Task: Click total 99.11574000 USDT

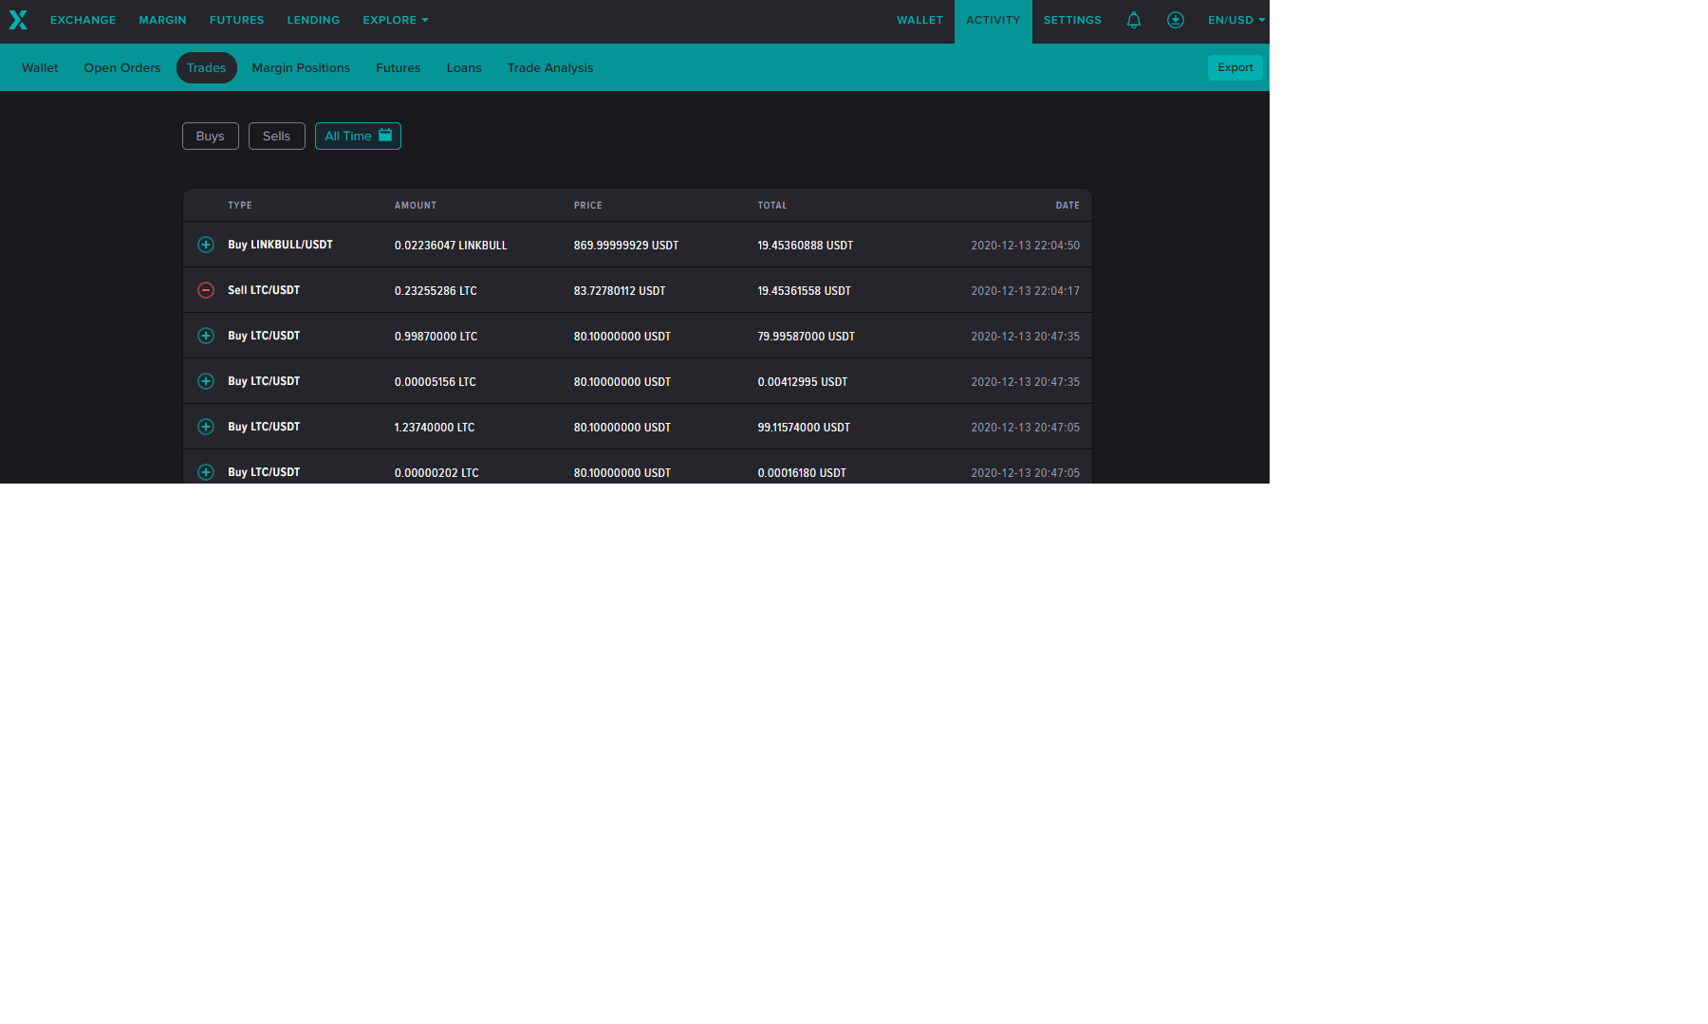Action: coord(804,427)
